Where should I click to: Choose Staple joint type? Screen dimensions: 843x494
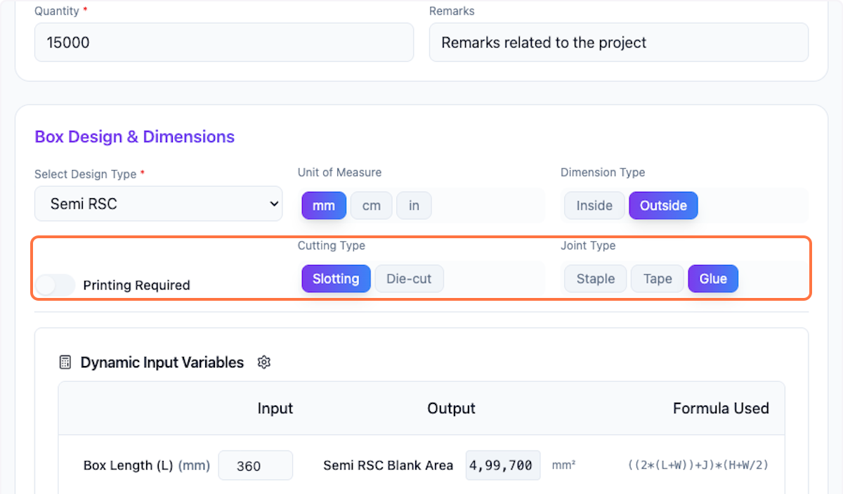[595, 279]
